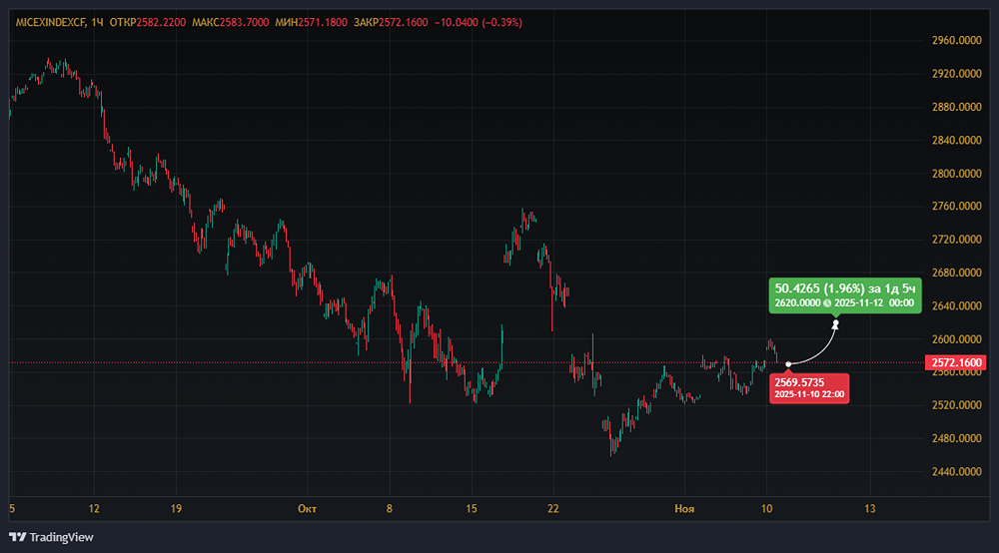This screenshot has height=553, width=999.
Task: Click the clock icon in green forecast label
Action: pyautogui.click(x=827, y=301)
